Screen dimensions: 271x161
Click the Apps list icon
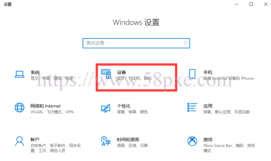click(x=192, y=107)
